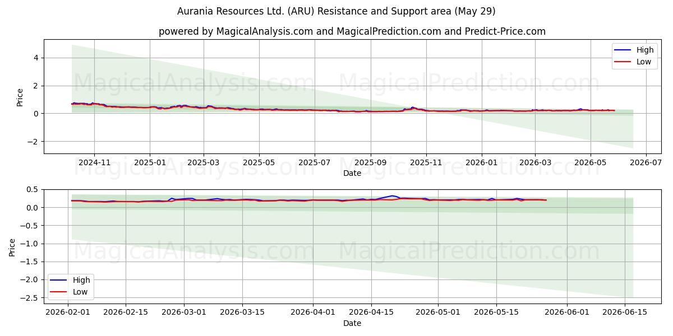Screen dimensions: 673x336
Task: Click the lower chart y-axis value '−1.0'
Action: 29,244
